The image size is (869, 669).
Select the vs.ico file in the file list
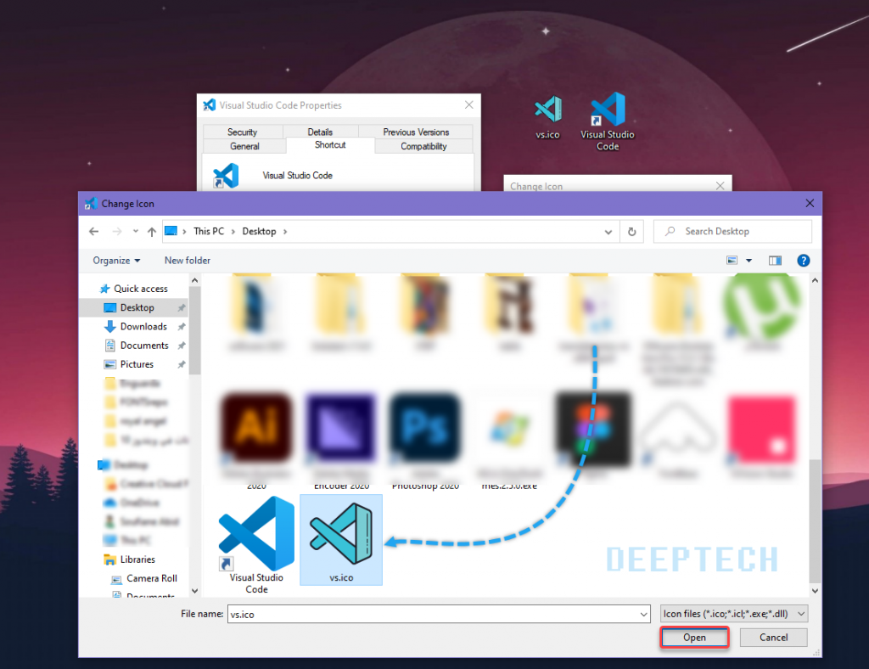pyautogui.click(x=341, y=540)
